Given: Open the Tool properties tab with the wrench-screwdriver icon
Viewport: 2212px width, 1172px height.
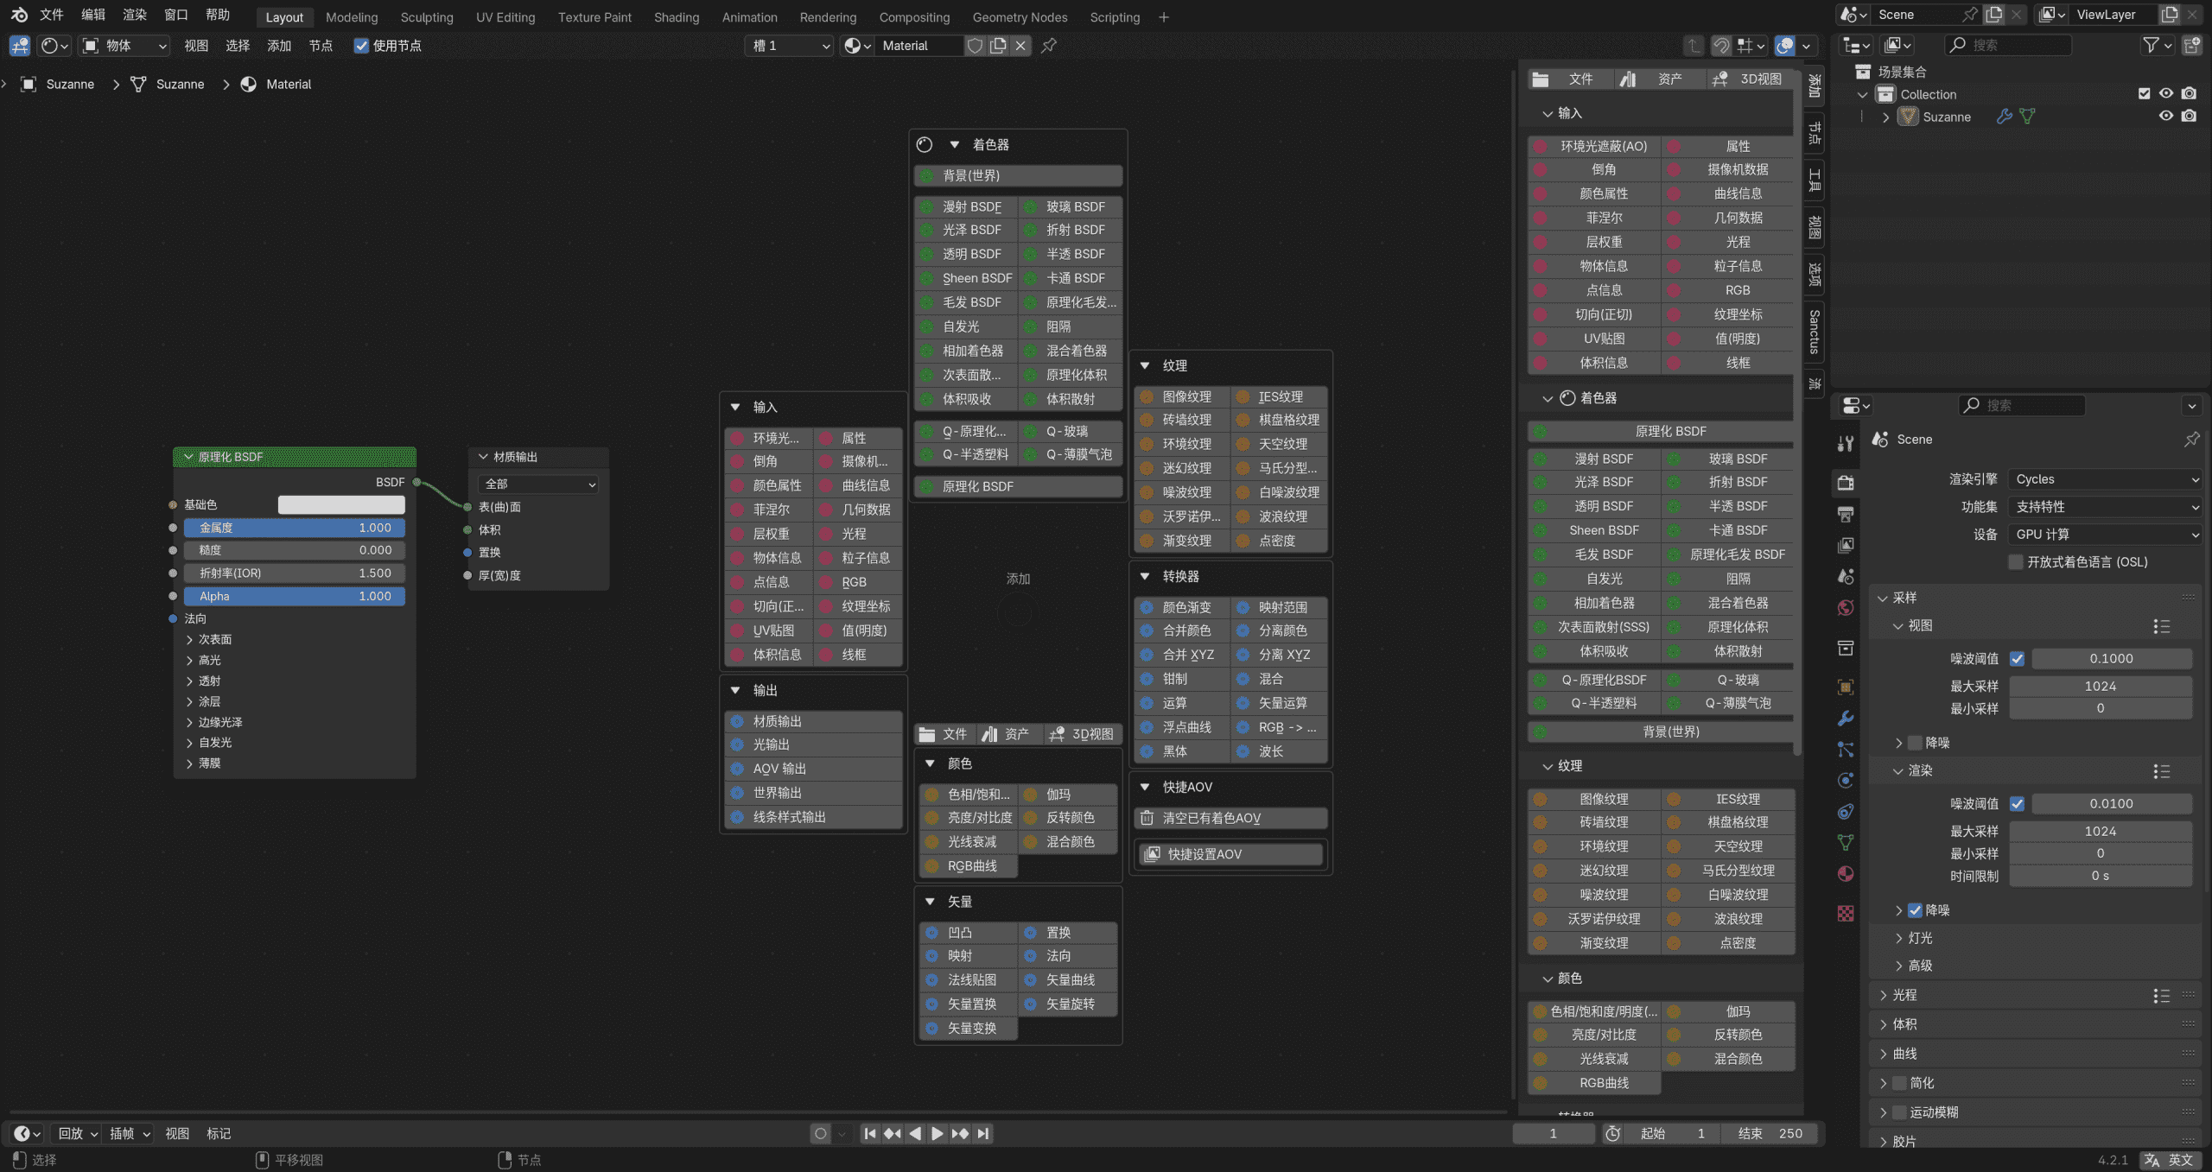Looking at the screenshot, I should pos(1846,444).
